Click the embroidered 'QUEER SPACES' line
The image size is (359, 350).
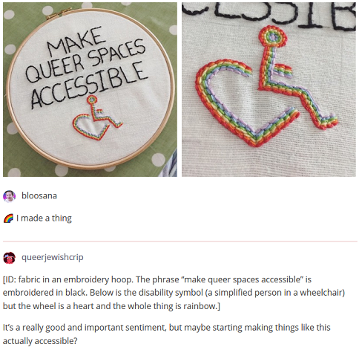click(85, 61)
